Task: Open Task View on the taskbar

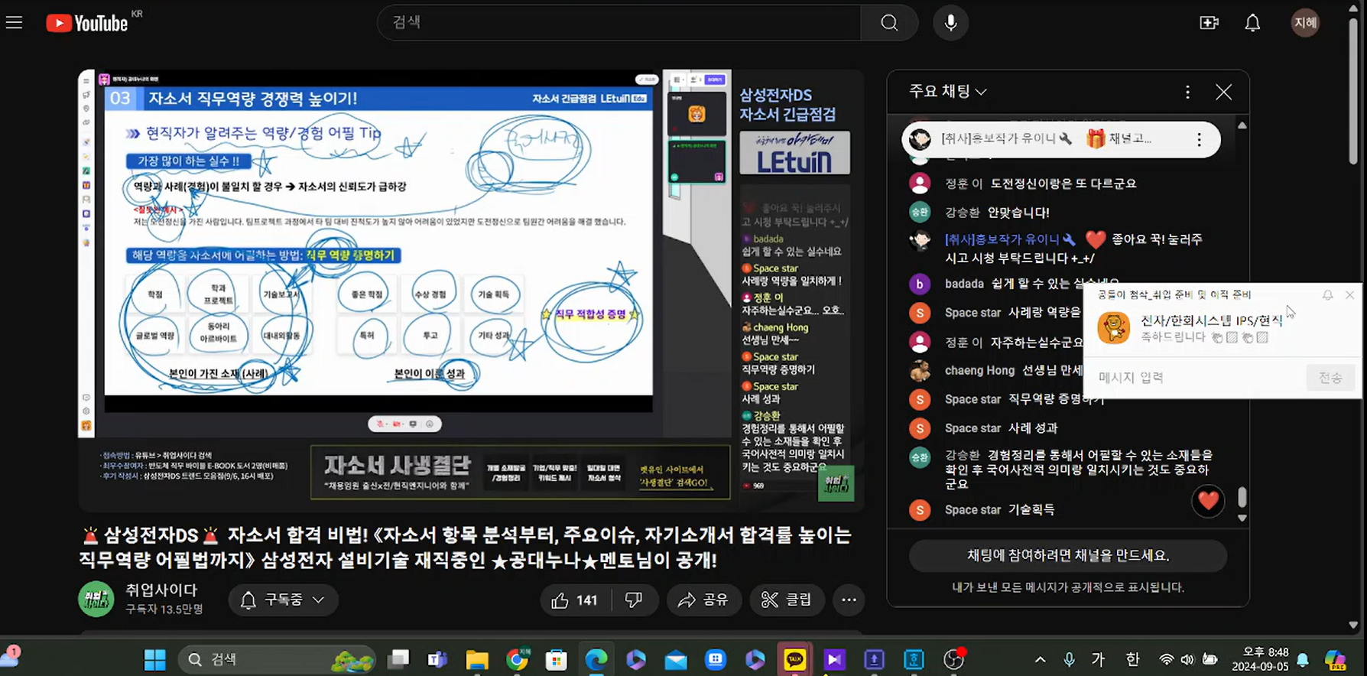Action: point(398,659)
